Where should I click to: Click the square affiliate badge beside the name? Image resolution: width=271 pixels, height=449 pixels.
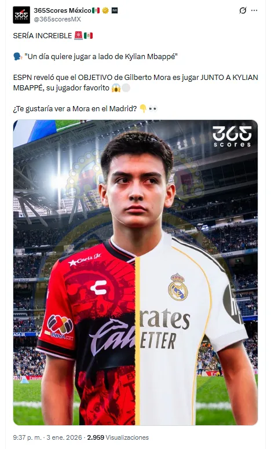click(115, 10)
